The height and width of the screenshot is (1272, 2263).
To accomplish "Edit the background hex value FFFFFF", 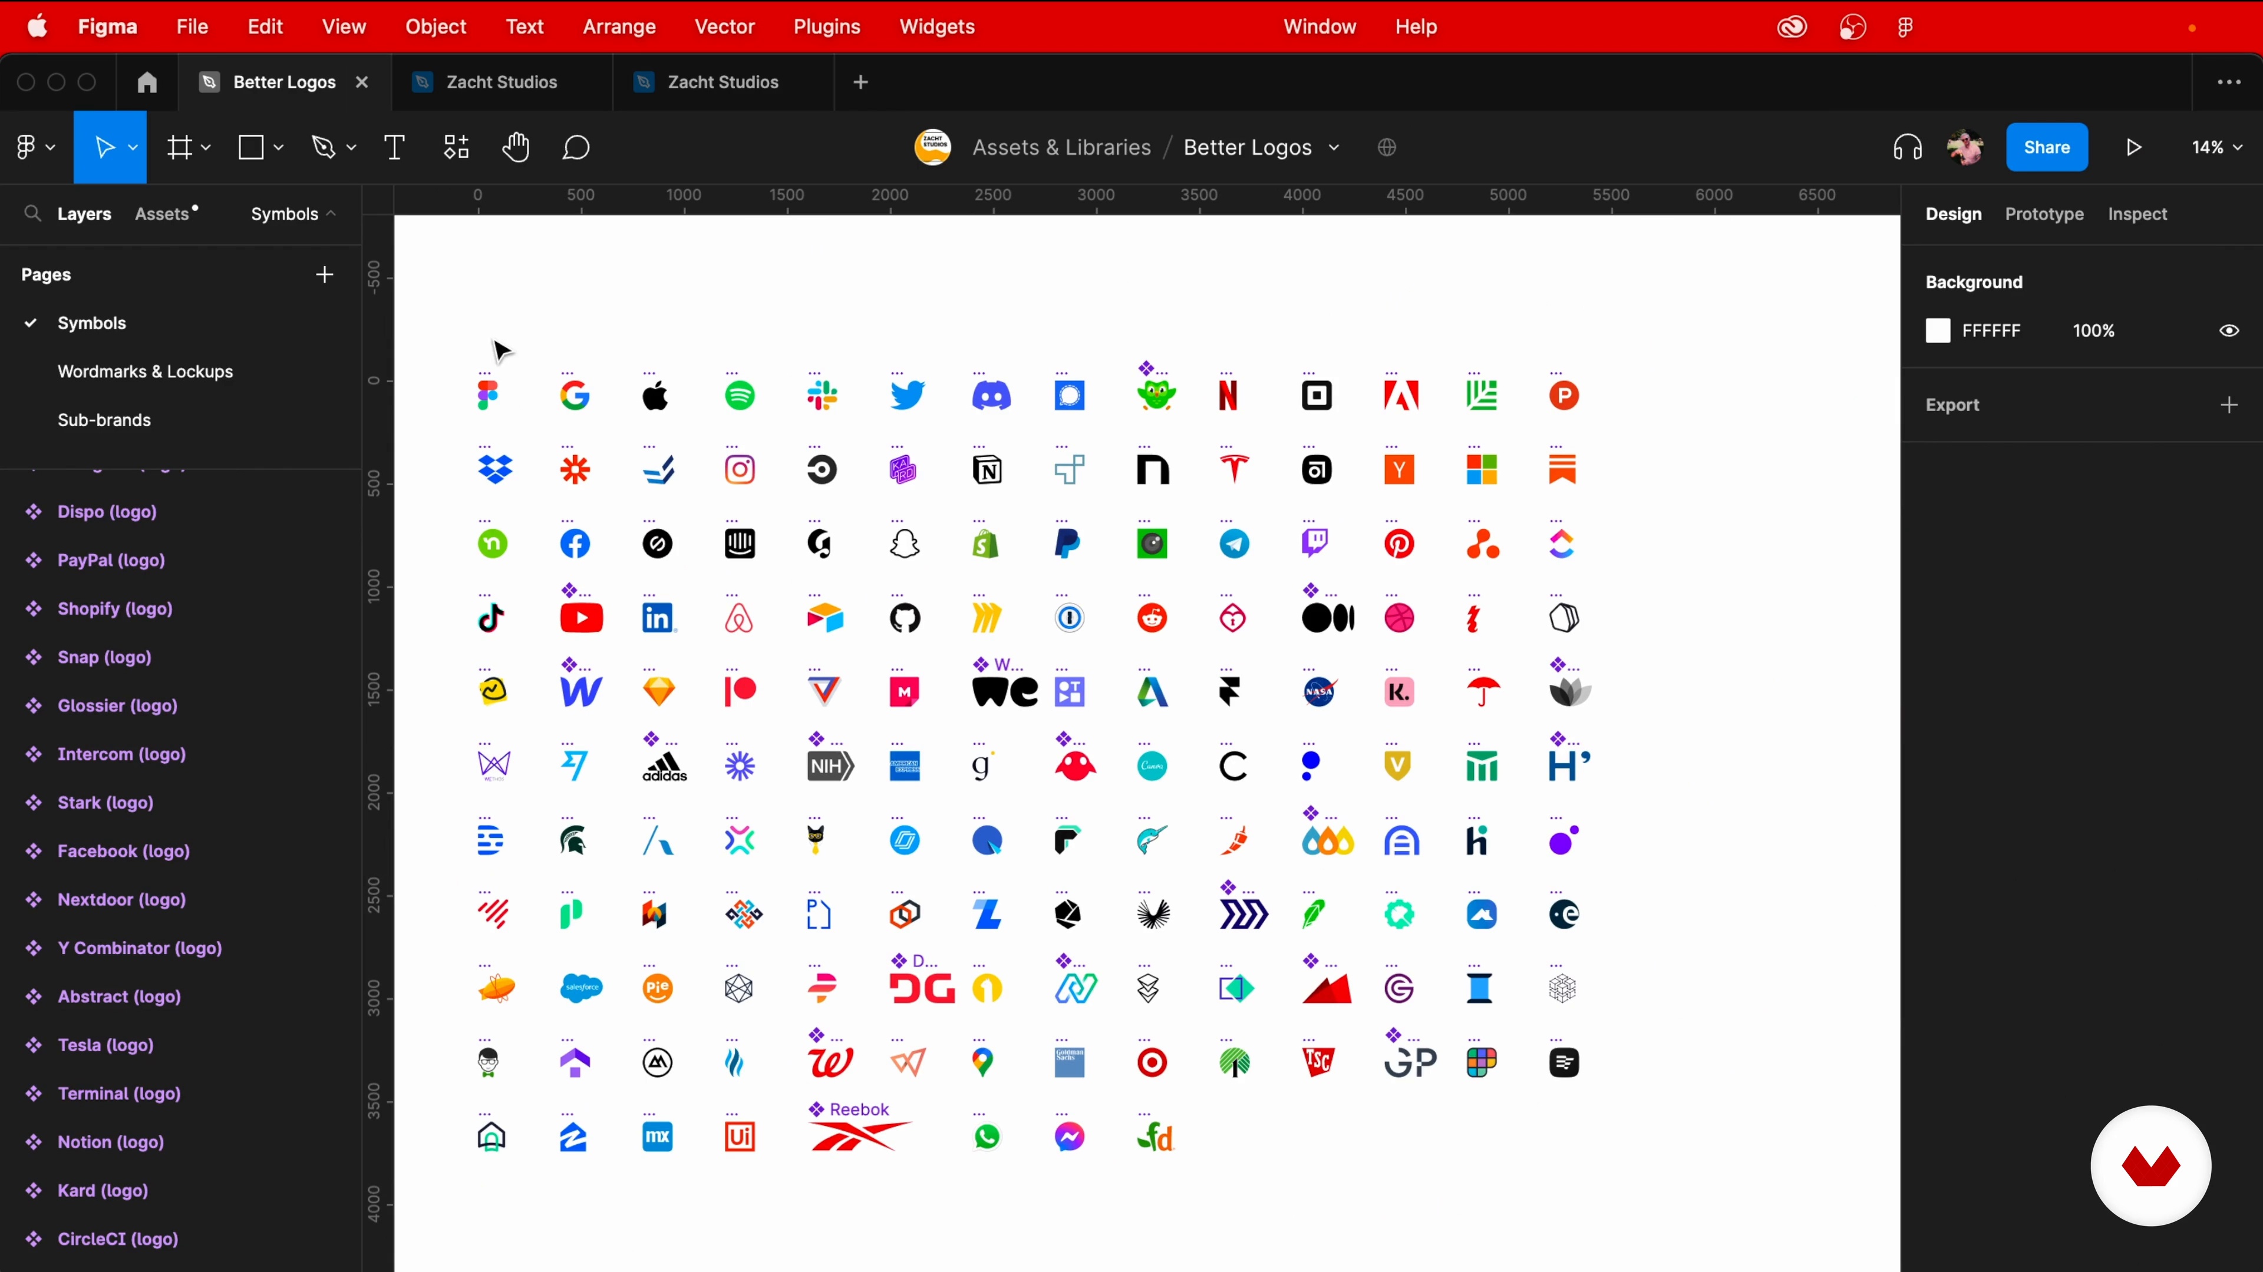I will pyautogui.click(x=1991, y=331).
